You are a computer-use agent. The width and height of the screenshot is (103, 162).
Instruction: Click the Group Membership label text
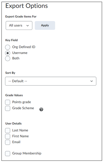click(x=27, y=153)
